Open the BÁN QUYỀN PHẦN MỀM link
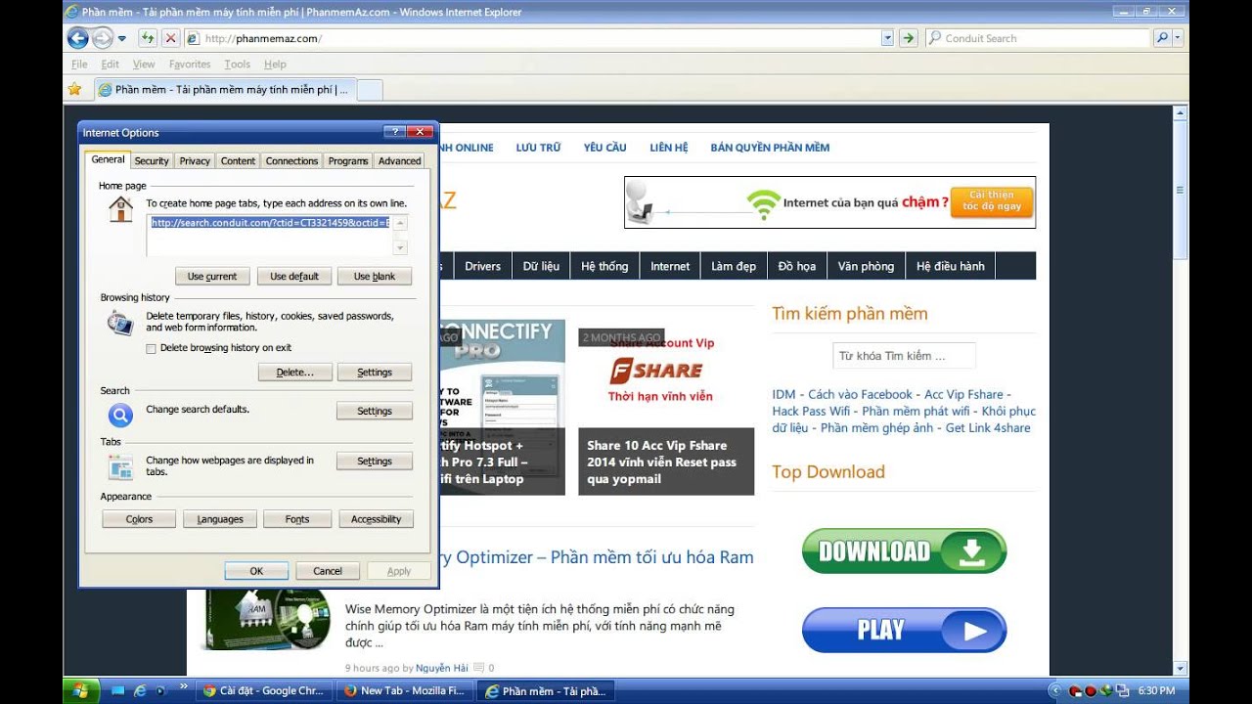Image resolution: width=1252 pixels, height=704 pixels. [x=770, y=148]
